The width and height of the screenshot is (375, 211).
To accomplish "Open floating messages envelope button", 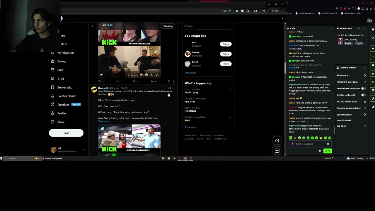I will (277, 151).
